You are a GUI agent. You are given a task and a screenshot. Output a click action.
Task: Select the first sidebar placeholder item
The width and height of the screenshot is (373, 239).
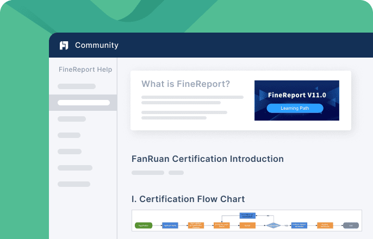point(77,86)
